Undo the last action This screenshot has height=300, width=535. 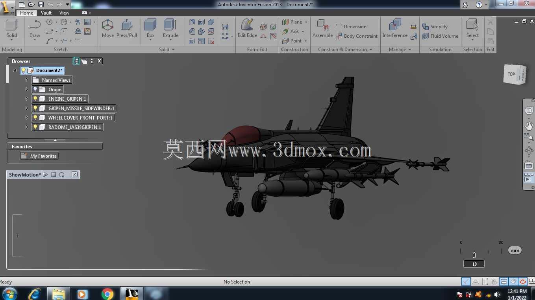click(50, 5)
